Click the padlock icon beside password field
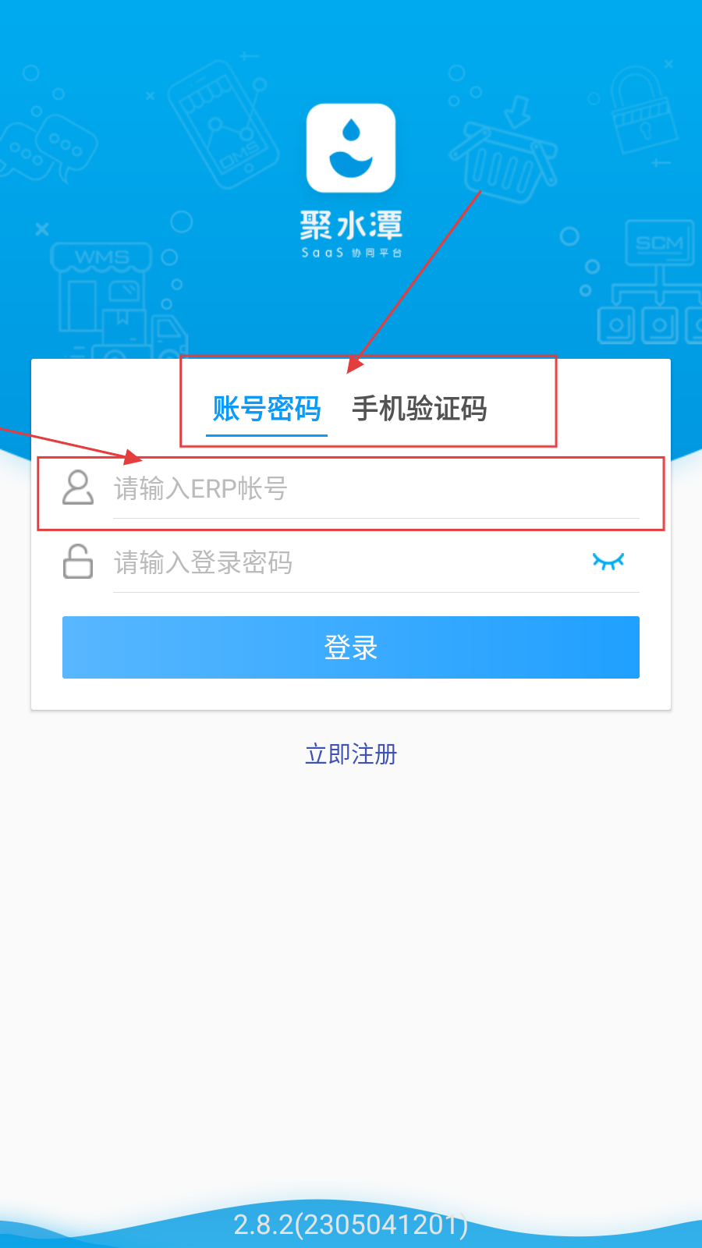 pos(78,562)
